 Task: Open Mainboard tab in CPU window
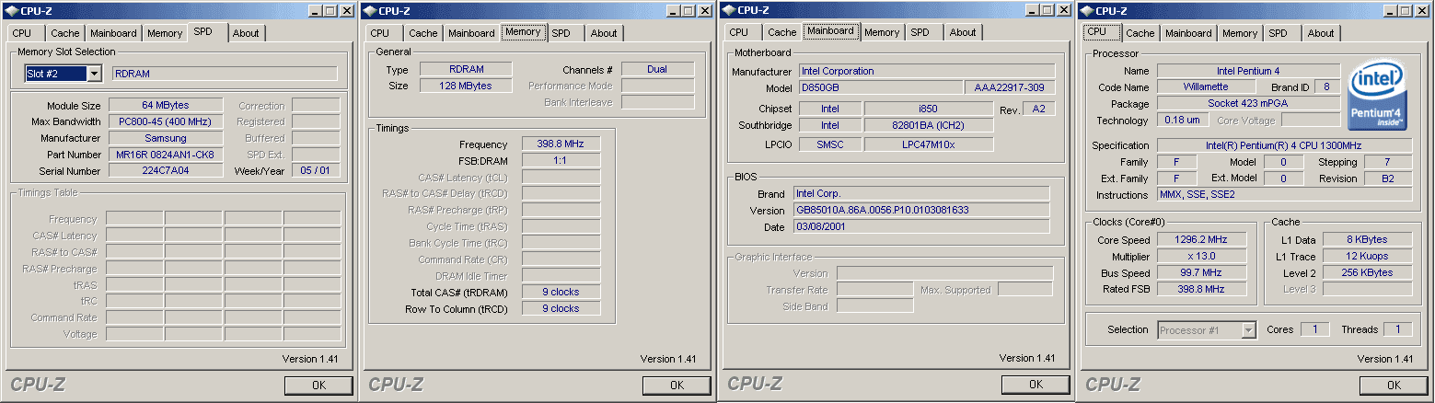tap(1188, 33)
